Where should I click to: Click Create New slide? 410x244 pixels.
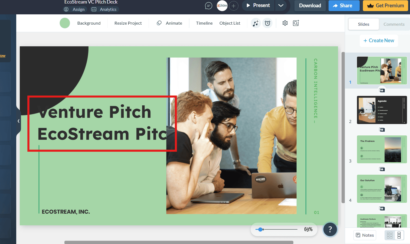click(x=379, y=41)
